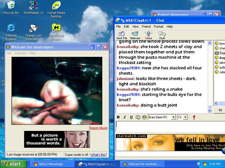The width and height of the screenshot is (225, 168).
Task: Open Internet Explorer desktop icon
Action: click(11, 32)
